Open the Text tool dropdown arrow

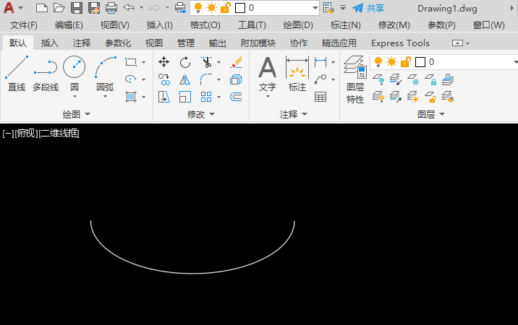[268, 96]
